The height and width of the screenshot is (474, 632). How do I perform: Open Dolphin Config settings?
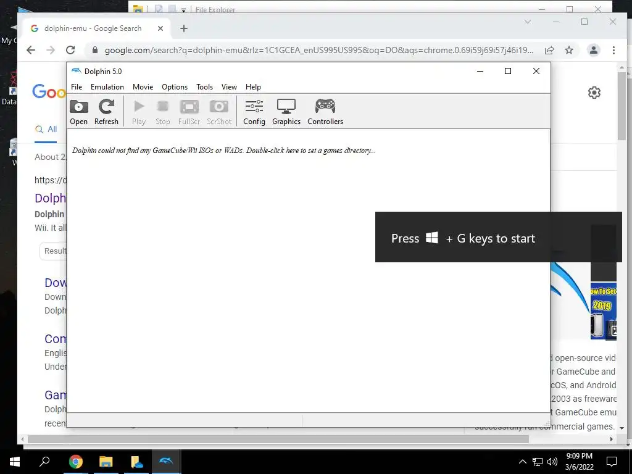click(x=254, y=112)
